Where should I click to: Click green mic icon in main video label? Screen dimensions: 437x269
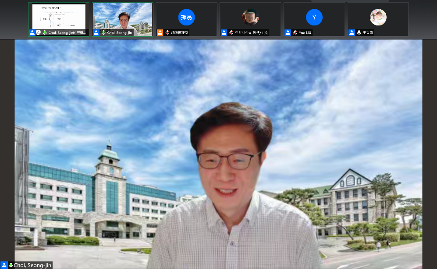click(x=11, y=265)
